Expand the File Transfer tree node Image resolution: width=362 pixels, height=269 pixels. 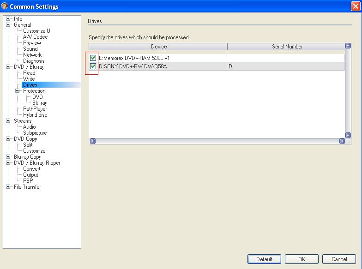(x=8, y=186)
